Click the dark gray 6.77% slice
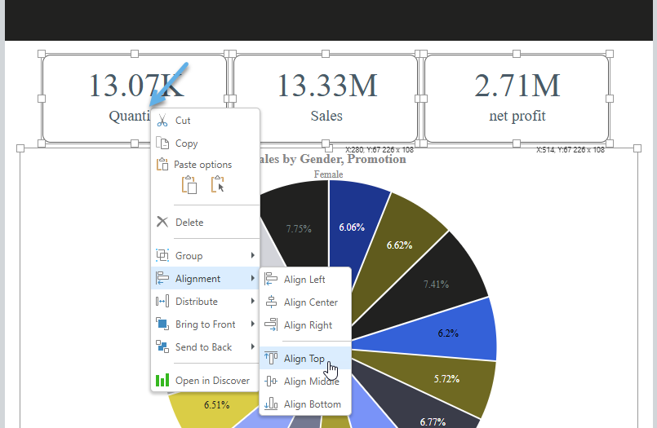 (x=433, y=421)
